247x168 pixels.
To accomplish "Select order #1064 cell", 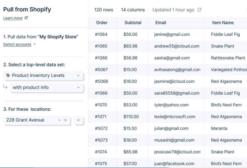I will [x=101, y=35].
